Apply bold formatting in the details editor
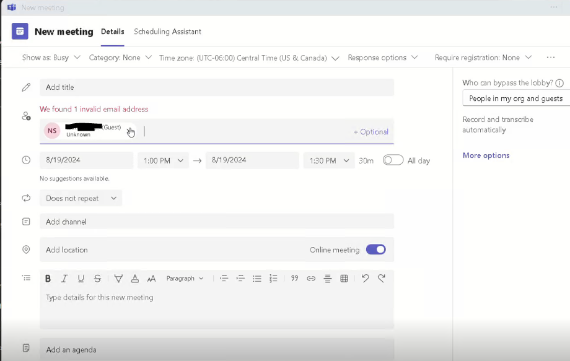 pyautogui.click(x=48, y=278)
